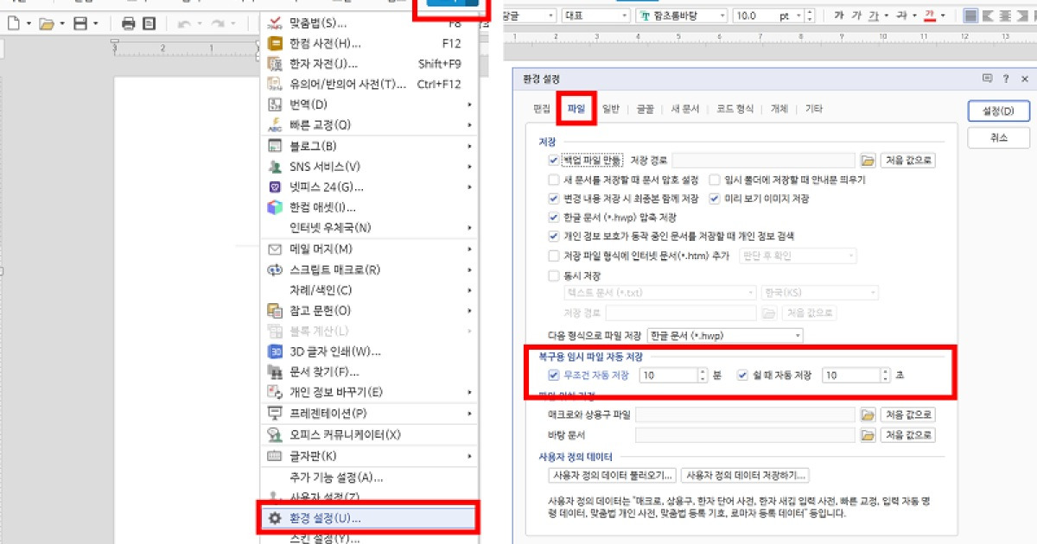Click the 한컴 사전 dictionary icon
The width and height of the screenshot is (1037, 544).
tap(276, 43)
